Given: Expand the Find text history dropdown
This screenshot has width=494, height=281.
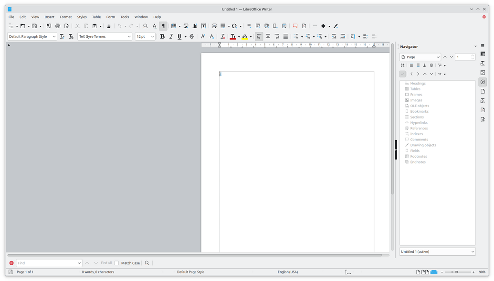Looking at the screenshot, I should coord(79,263).
